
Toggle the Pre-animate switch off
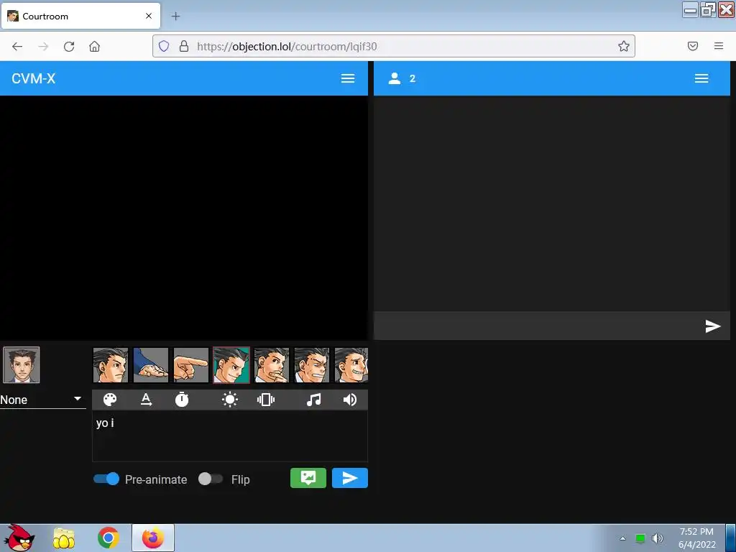point(106,479)
